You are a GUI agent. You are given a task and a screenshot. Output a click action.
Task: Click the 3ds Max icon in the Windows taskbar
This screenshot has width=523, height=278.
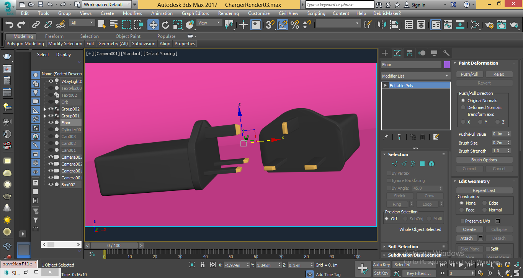tap(7, 273)
